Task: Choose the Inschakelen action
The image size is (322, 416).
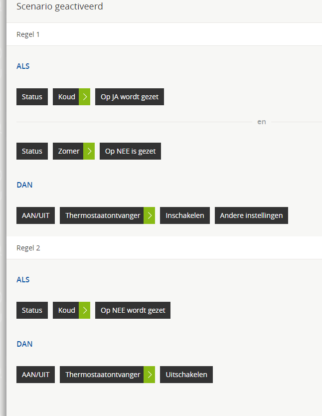Action: pos(185,215)
